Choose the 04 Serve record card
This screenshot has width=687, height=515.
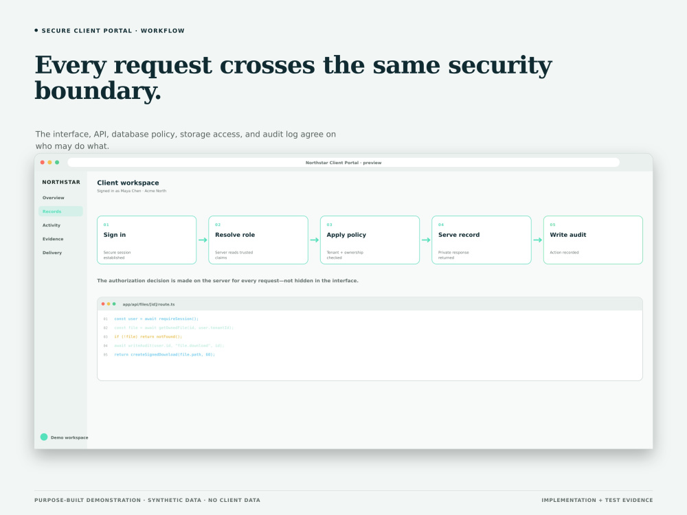(482, 240)
